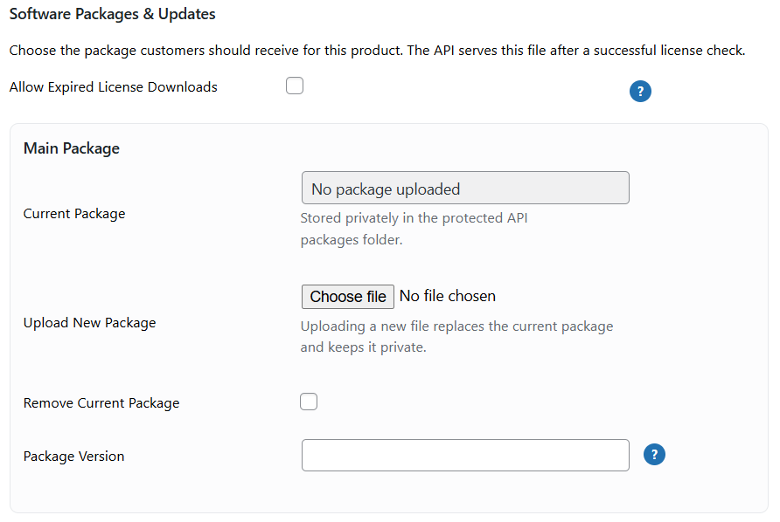Open the Package Version help tooltip icon
Viewport: 780px width, 522px height.
click(x=654, y=455)
